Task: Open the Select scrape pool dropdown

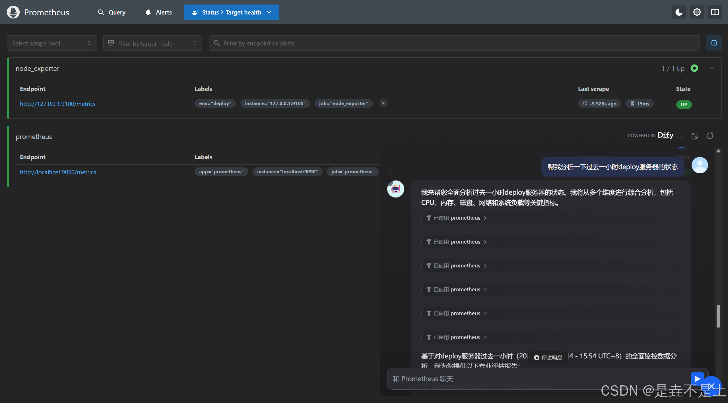Action: (x=51, y=43)
